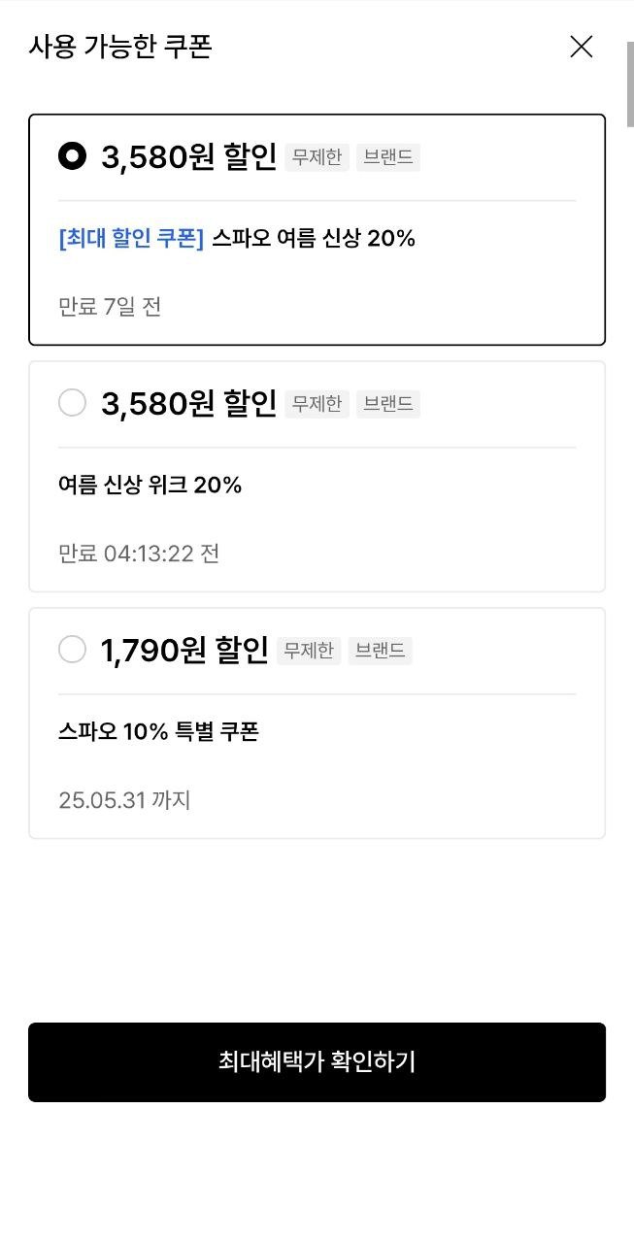Select the 여름 신상 위크 20% radio button
This screenshot has height=1243, width=634.
click(x=73, y=402)
